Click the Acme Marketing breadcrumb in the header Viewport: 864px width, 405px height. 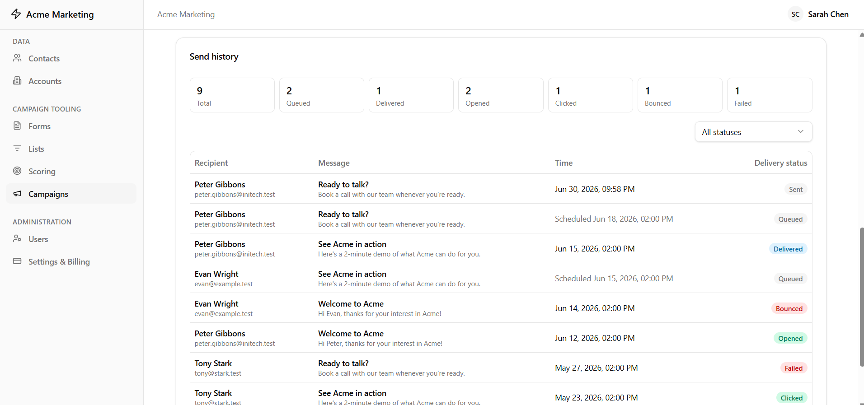tap(186, 14)
